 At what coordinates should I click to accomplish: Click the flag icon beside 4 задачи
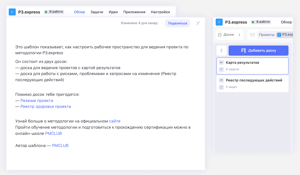221,69
